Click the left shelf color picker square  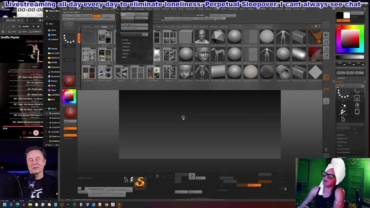point(69,96)
